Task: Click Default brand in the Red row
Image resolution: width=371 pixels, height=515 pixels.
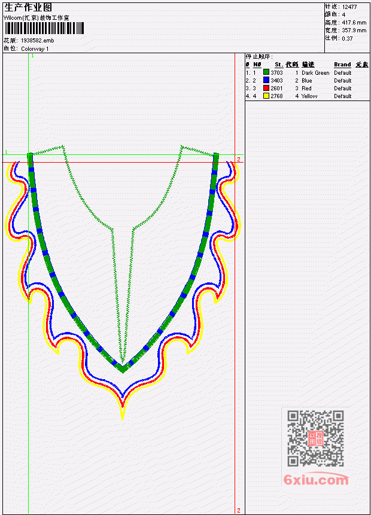Action: pyautogui.click(x=343, y=89)
